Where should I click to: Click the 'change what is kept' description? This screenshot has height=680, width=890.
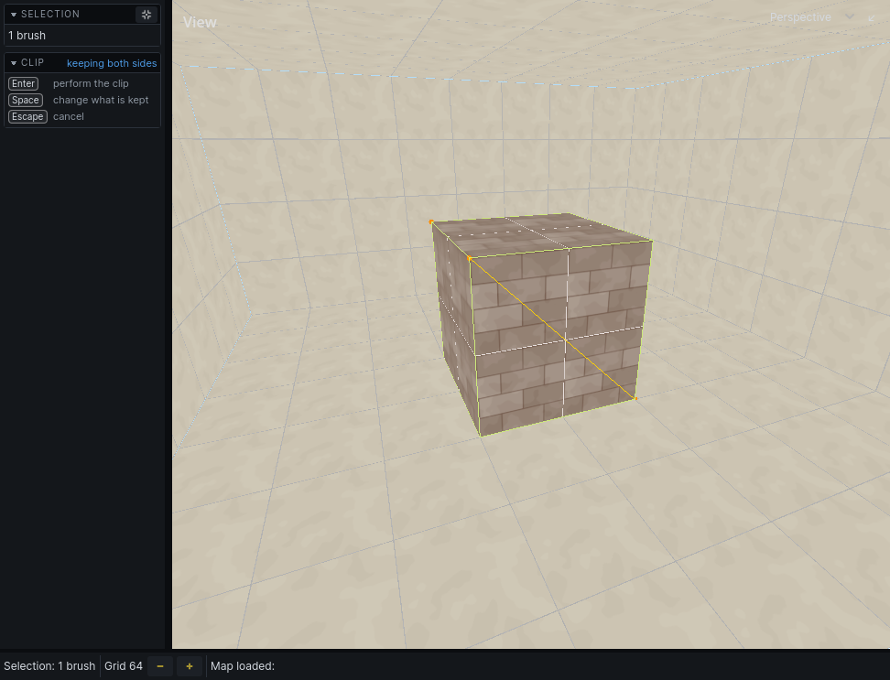coord(101,100)
